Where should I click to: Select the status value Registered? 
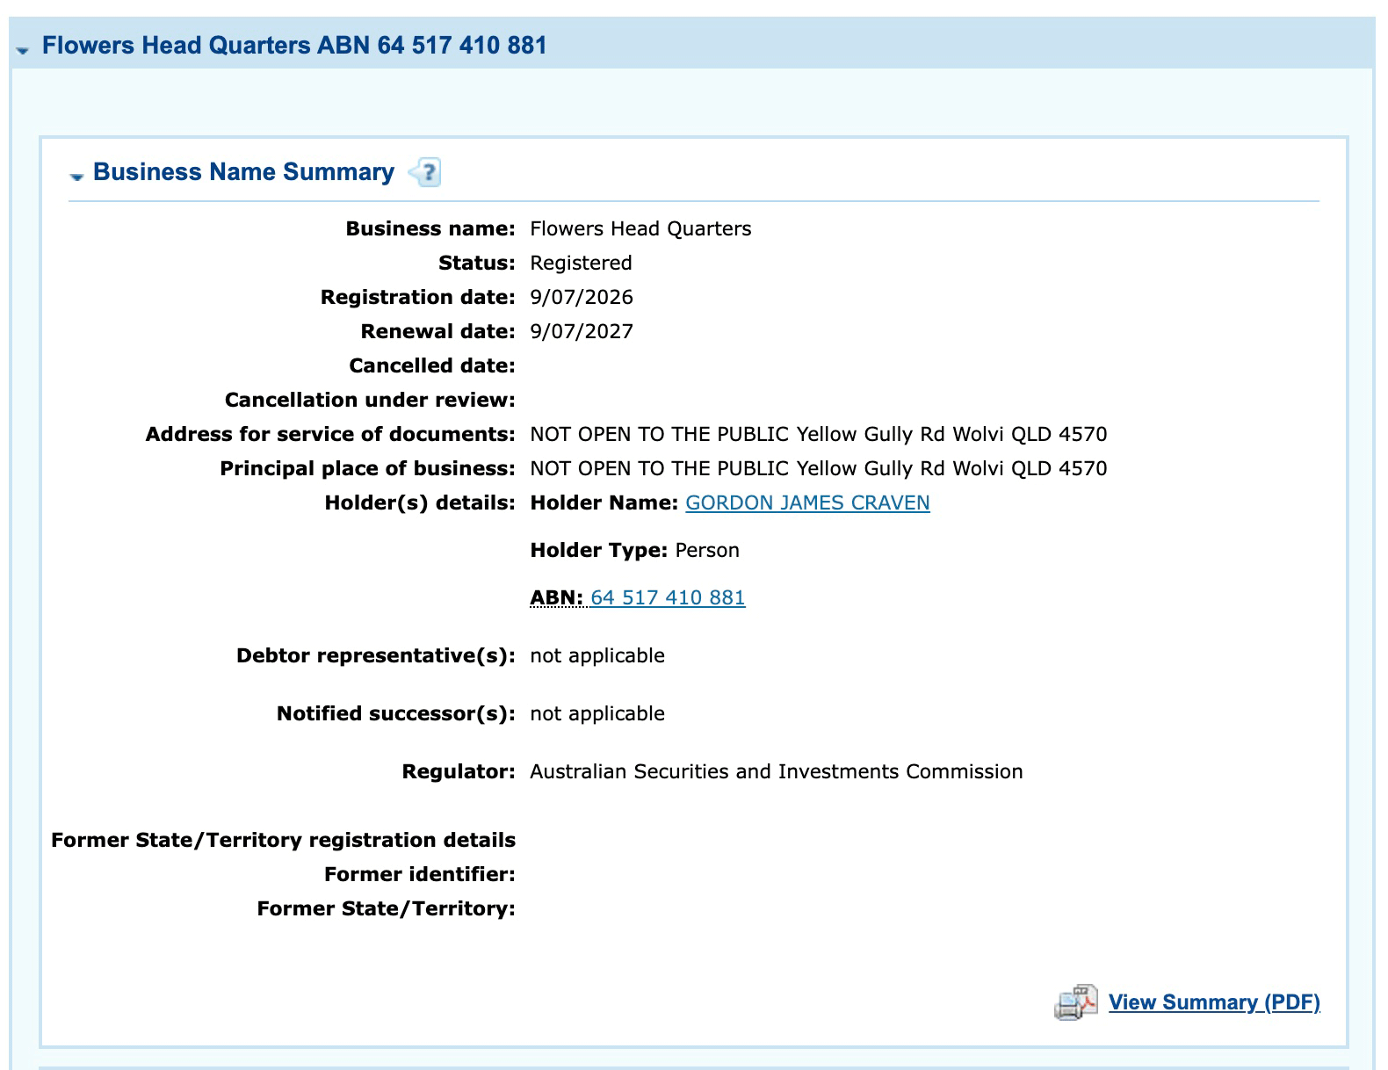[x=581, y=263]
